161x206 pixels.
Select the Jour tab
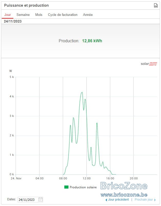tap(7, 15)
